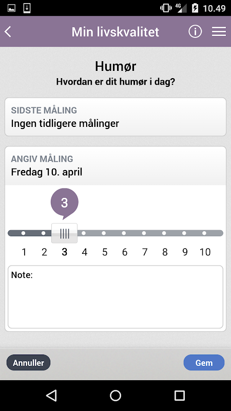Tap the purple value bubble showing 3
Image resolution: width=231 pixels, height=411 pixels.
(65, 203)
